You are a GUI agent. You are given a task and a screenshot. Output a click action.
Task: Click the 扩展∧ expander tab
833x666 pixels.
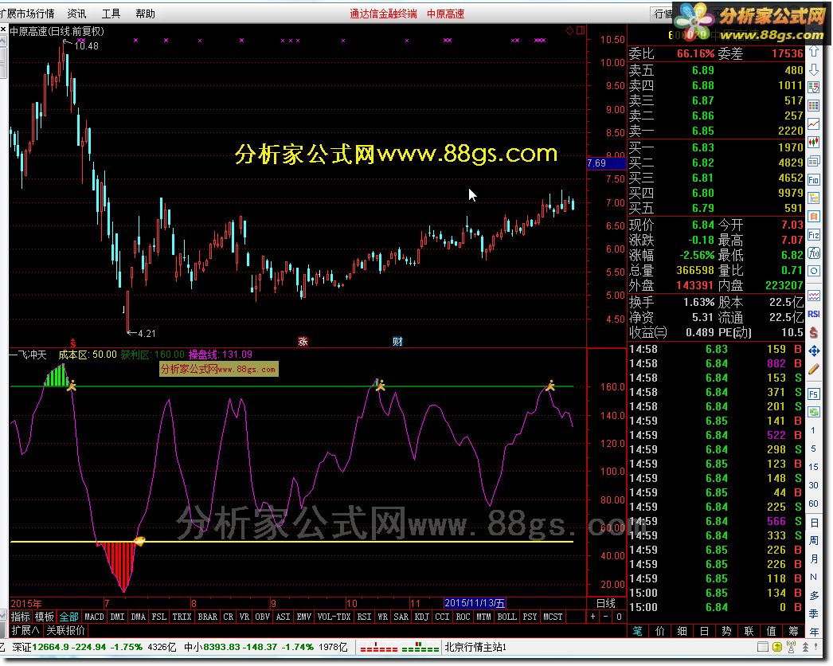(x=25, y=631)
